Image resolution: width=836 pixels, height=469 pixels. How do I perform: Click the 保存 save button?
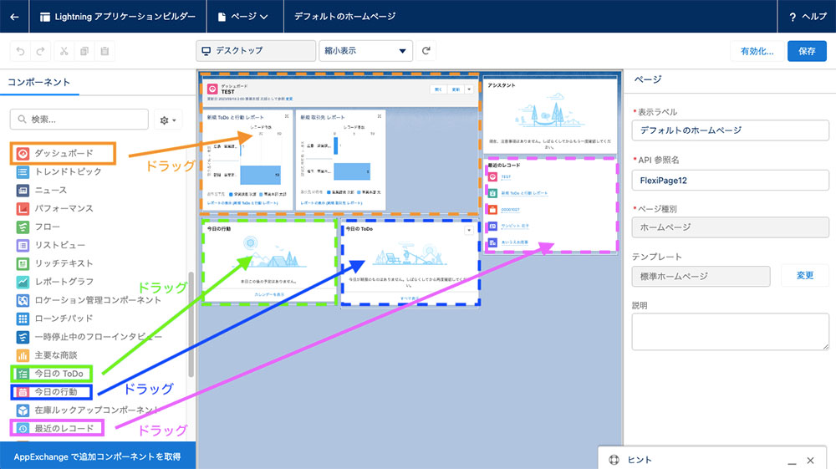807,51
